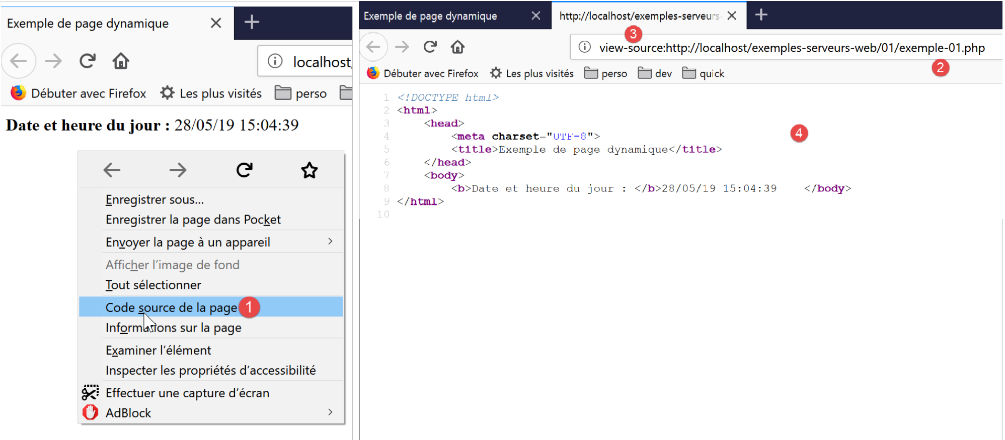Click the view-source URL address field
Image resolution: width=1005 pixels, height=440 pixels.
coord(791,48)
